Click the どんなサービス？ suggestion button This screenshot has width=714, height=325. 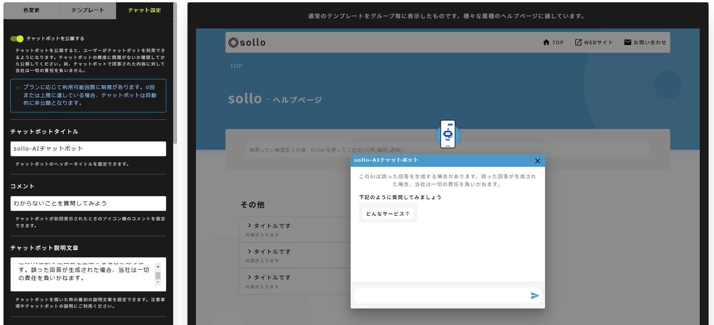tap(388, 214)
